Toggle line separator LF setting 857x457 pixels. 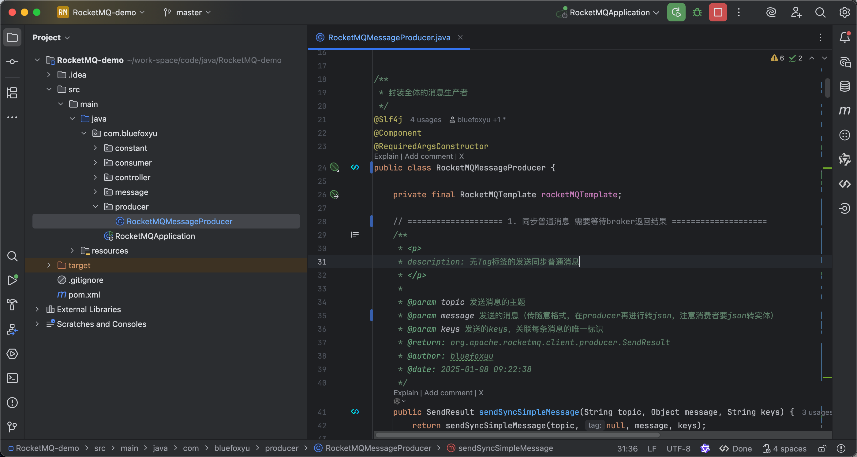(x=652, y=448)
